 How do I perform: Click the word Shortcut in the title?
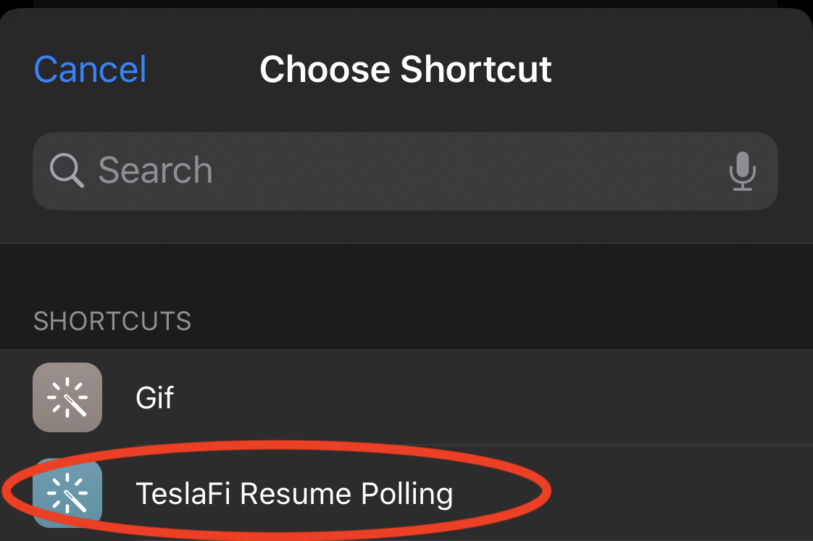point(476,69)
